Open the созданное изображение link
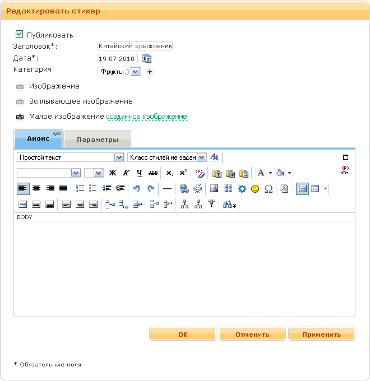The height and width of the screenshot is (381, 370). 146,117
